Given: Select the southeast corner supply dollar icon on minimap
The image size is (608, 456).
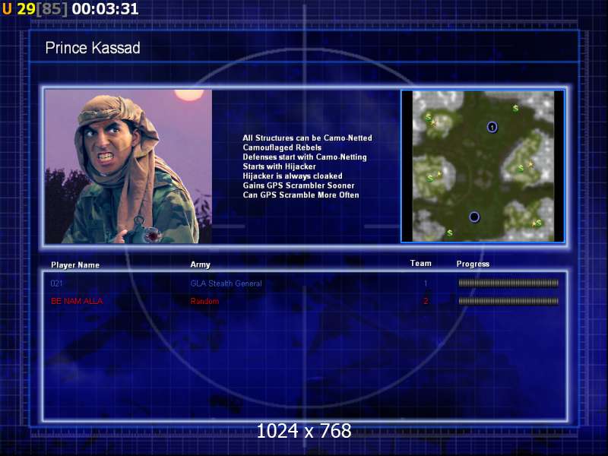Looking at the screenshot, I should tap(539, 223).
